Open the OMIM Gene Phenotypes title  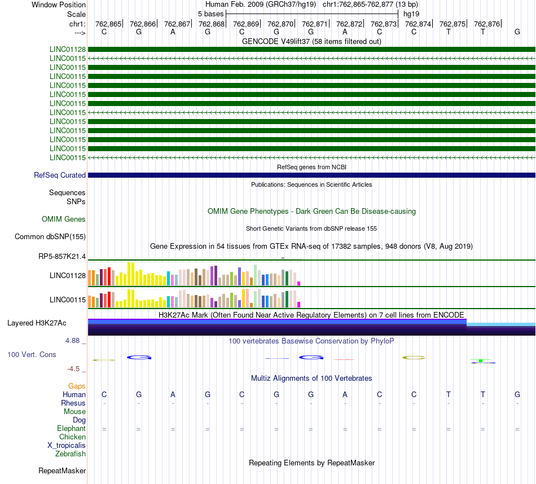pos(311,211)
